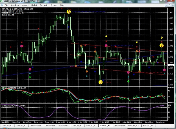Click the GBPUSD,H1 price header text

click(x=17, y=9)
